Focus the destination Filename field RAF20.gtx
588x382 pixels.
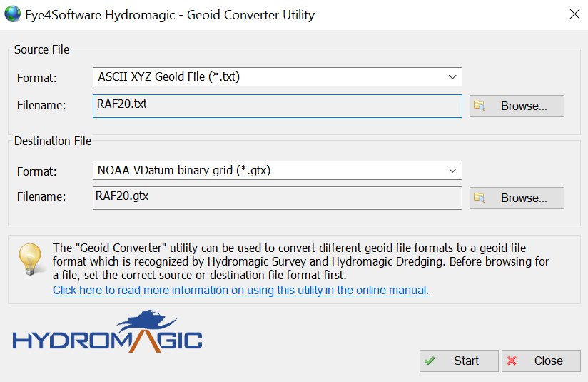(277, 198)
